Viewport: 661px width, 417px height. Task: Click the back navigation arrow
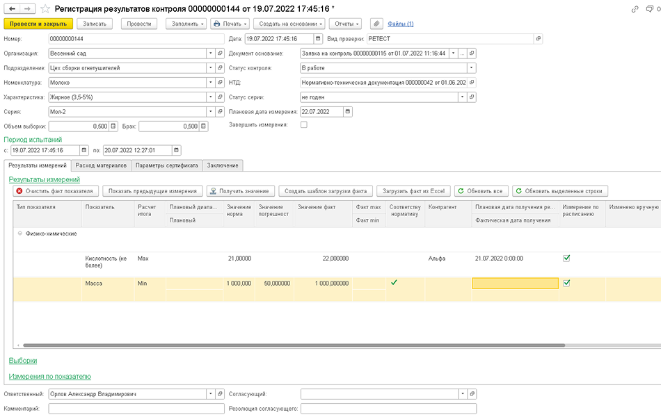[13, 9]
